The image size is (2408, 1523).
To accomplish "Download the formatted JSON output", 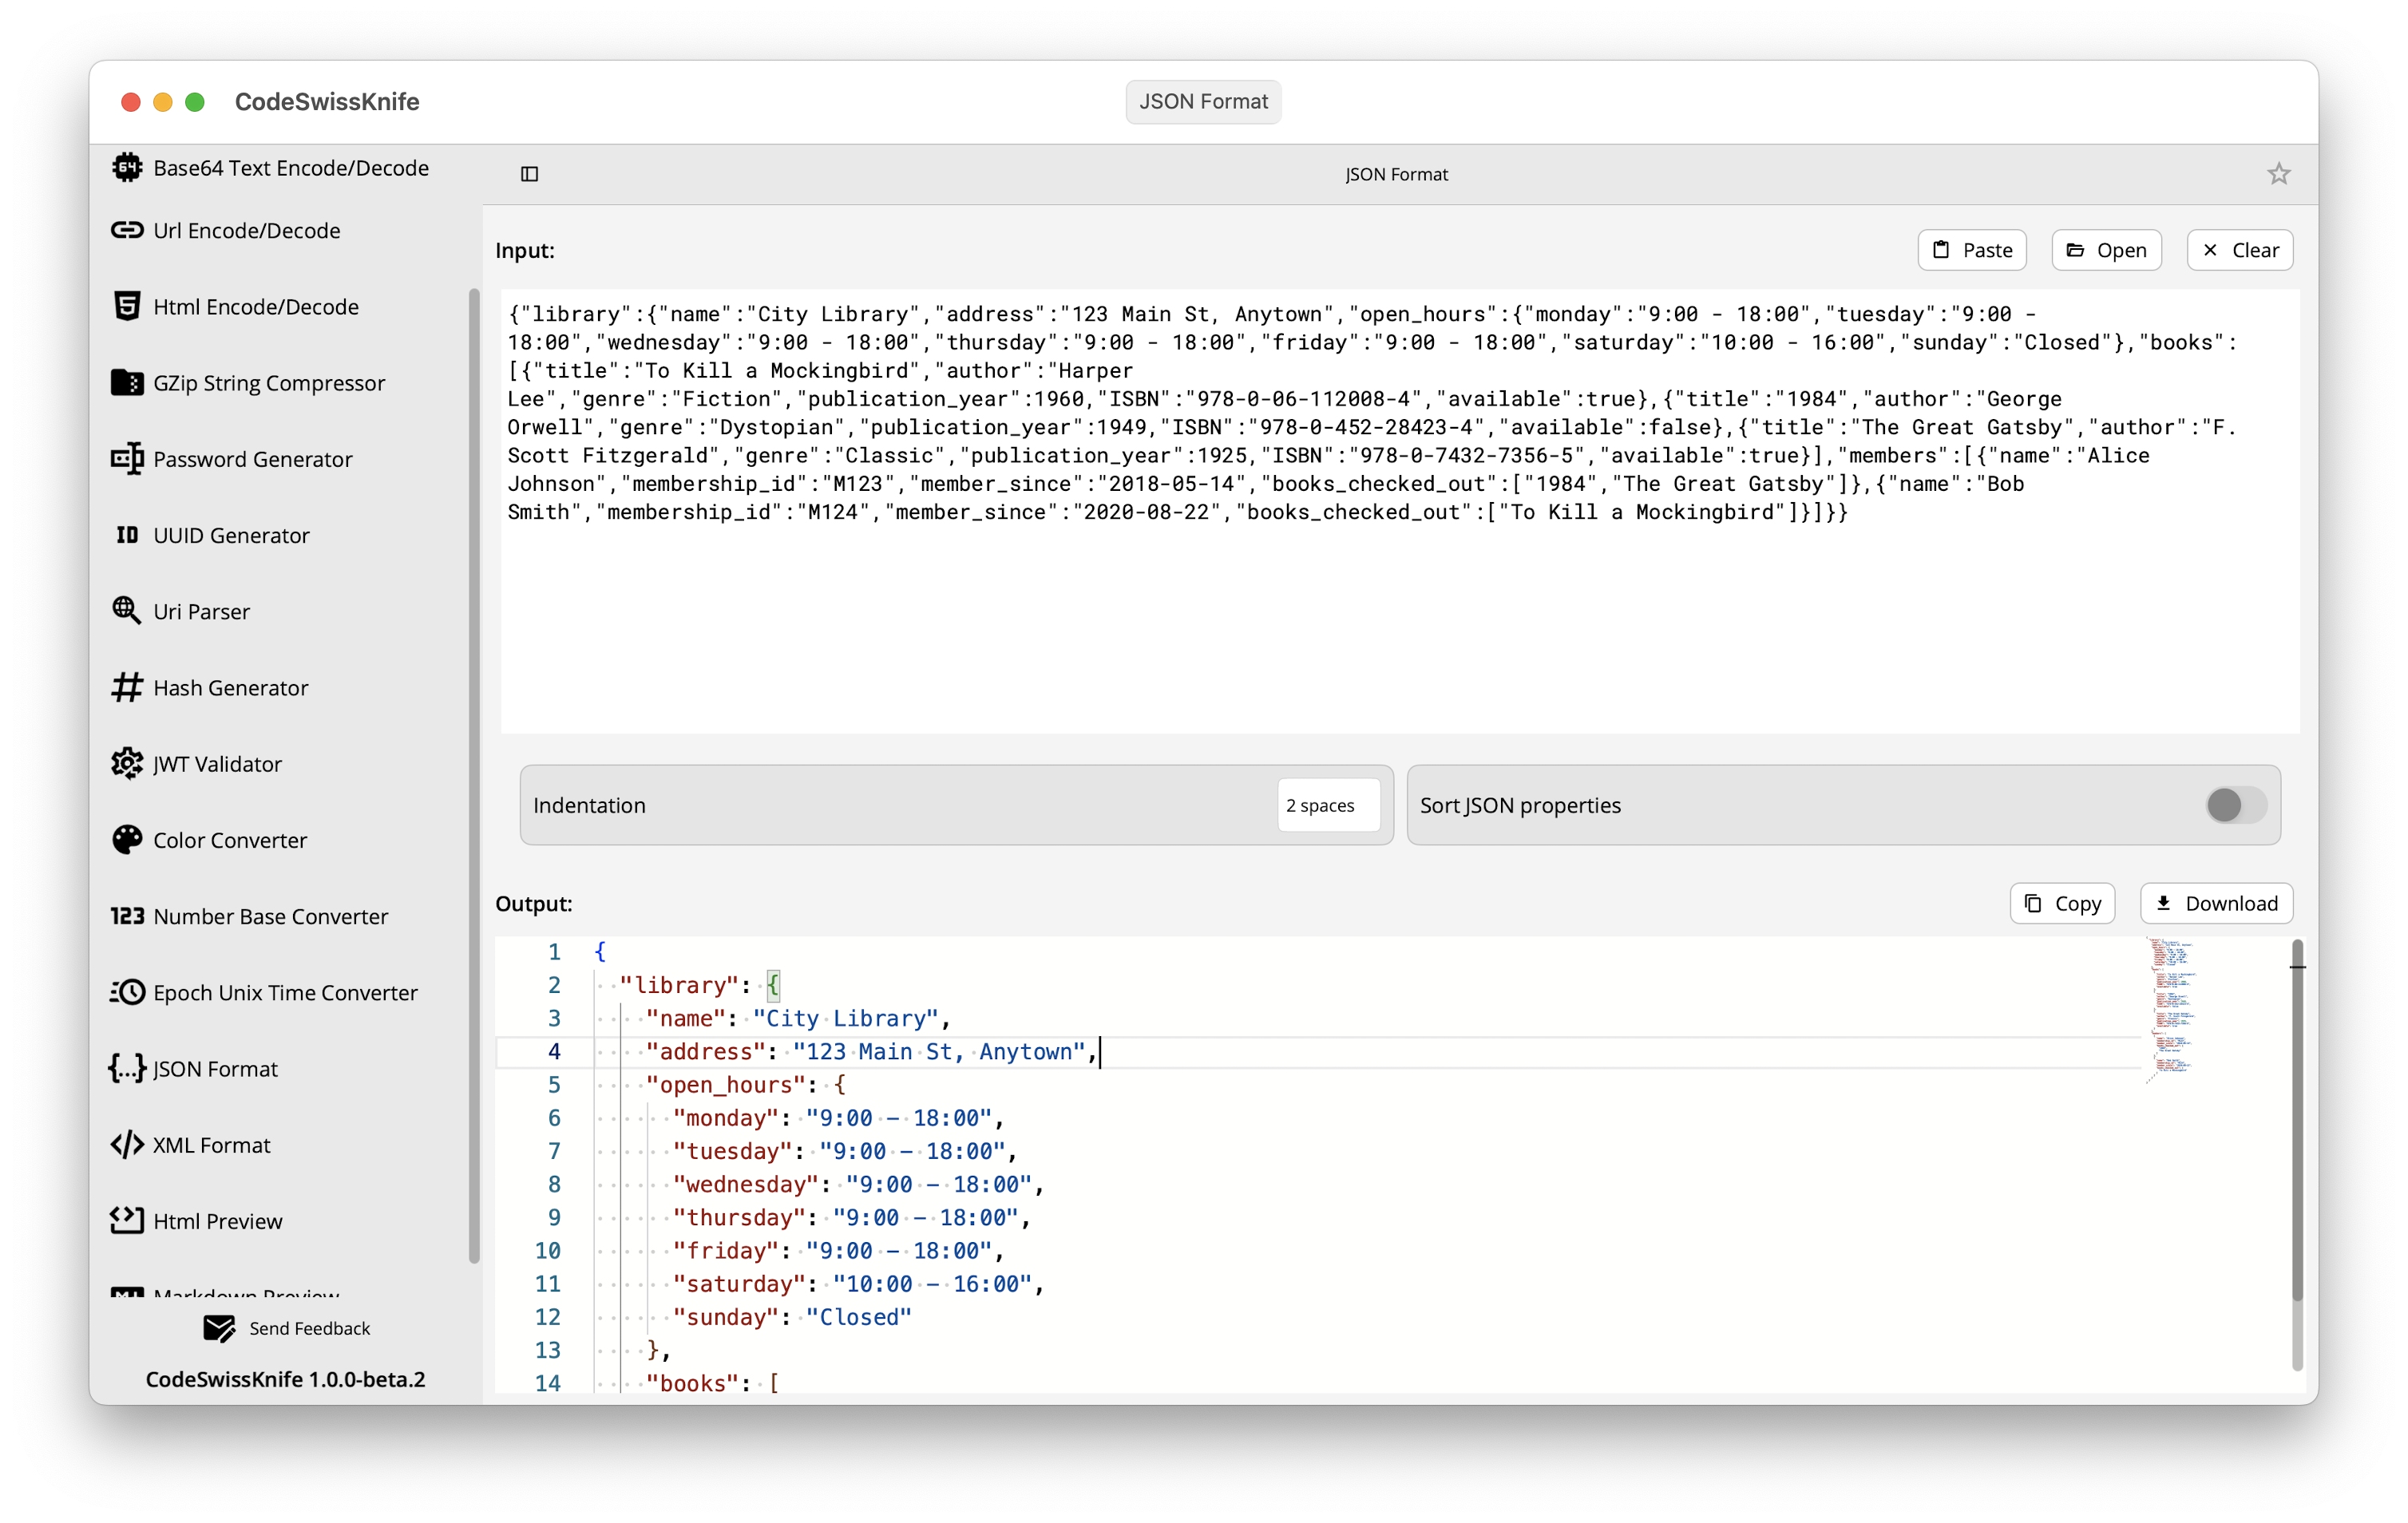I will tap(2216, 903).
